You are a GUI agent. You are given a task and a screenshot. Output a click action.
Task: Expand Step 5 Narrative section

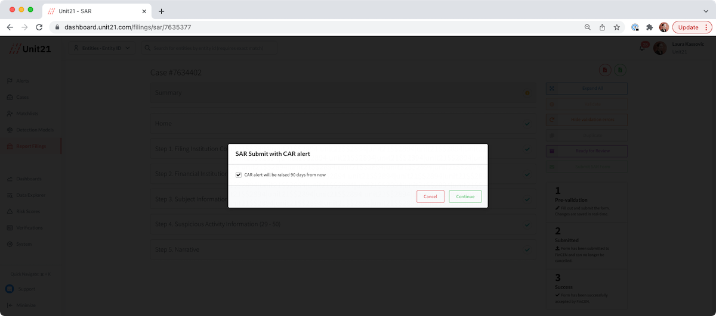(342, 249)
